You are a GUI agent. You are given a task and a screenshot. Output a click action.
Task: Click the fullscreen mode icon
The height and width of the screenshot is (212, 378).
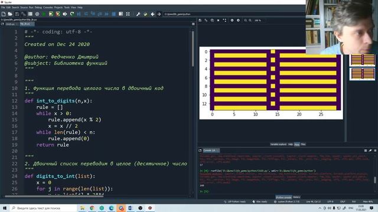coord(128,14)
